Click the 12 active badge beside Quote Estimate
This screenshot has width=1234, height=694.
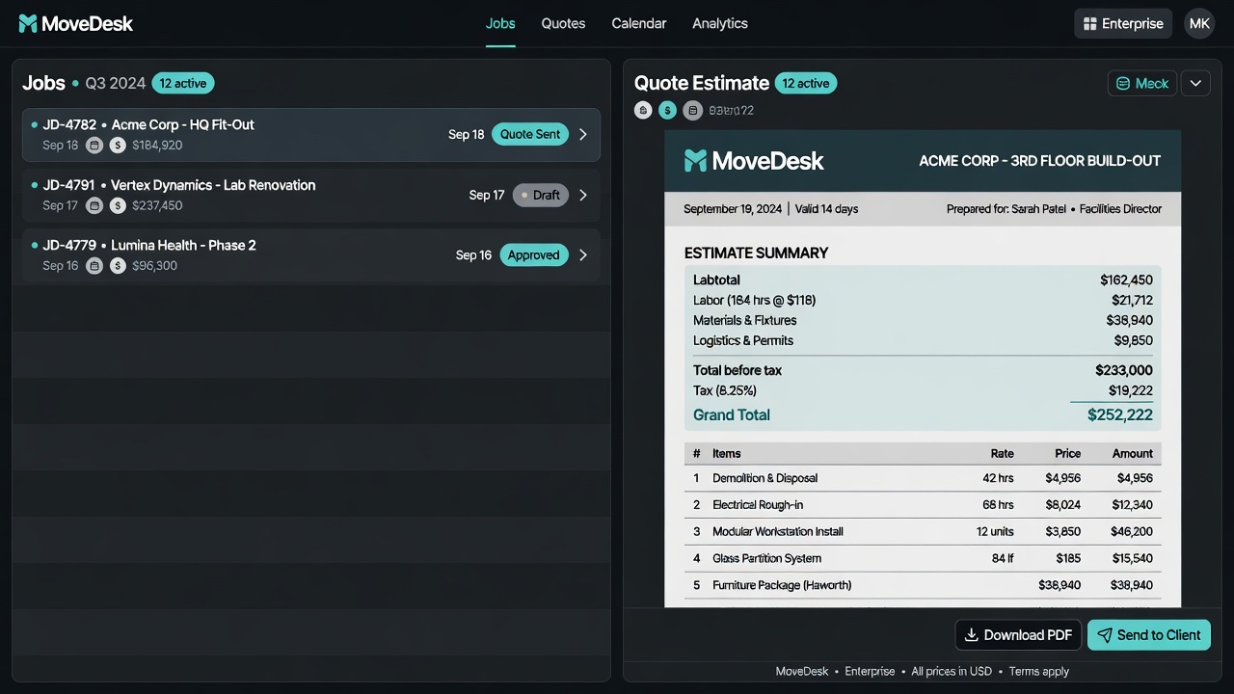806,83
